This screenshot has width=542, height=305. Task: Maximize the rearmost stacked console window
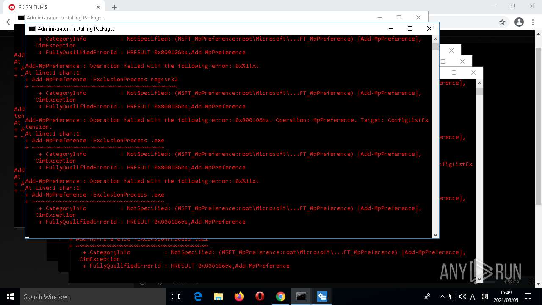[x=454, y=72]
